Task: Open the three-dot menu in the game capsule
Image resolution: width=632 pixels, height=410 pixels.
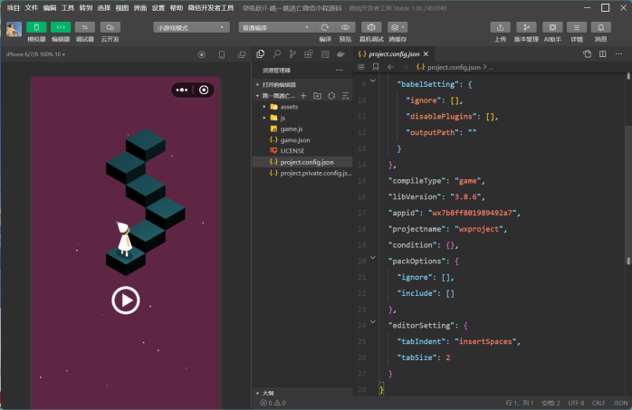Action: (x=182, y=90)
